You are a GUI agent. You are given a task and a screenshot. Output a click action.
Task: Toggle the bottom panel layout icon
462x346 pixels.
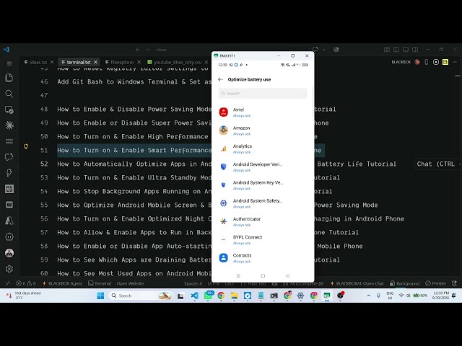point(406,50)
